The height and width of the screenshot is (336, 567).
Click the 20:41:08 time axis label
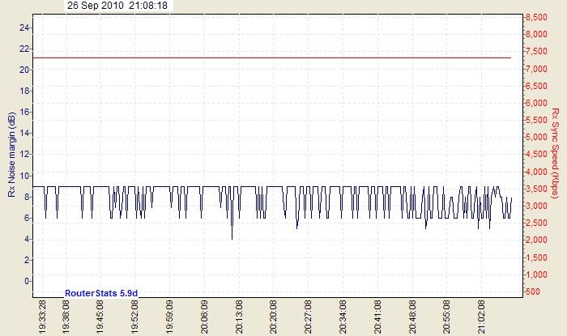pos(378,317)
